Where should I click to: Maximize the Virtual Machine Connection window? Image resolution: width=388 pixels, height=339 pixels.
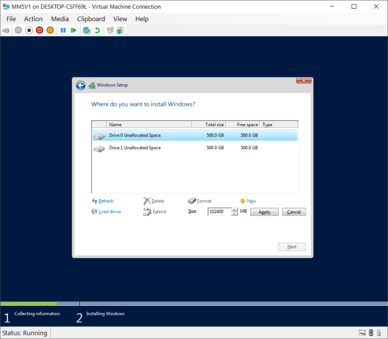pyautogui.click(x=354, y=7)
